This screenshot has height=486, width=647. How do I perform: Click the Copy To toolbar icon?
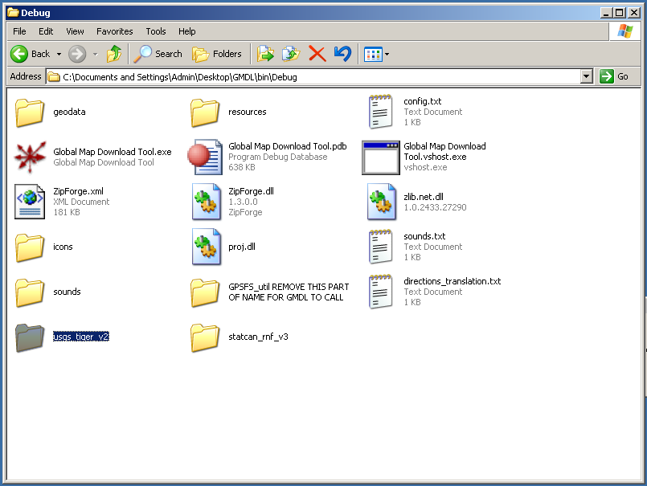291,54
